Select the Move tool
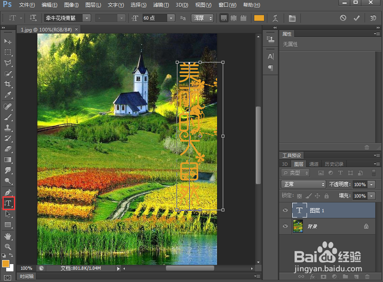Viewport: 383px width, 282px height. 8,41
